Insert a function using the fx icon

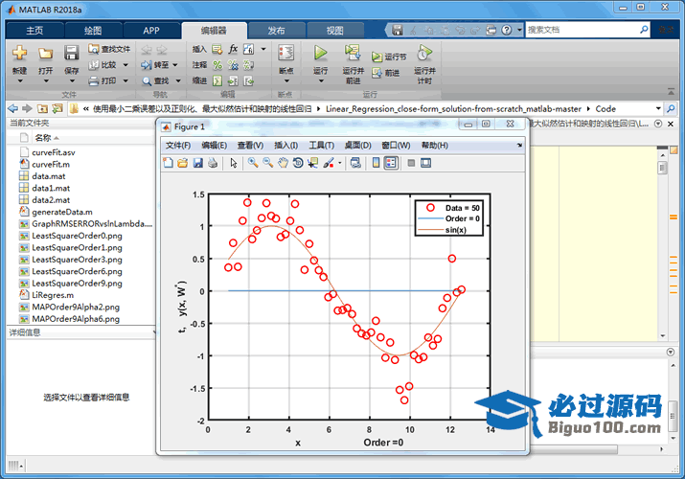coord(233,49)
